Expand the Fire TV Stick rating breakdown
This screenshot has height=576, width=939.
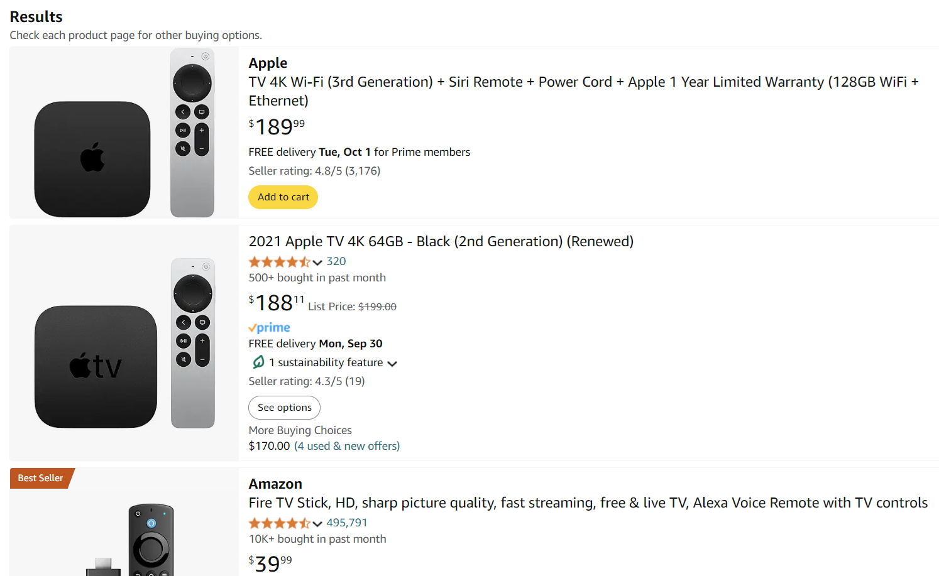coord(317,523)
